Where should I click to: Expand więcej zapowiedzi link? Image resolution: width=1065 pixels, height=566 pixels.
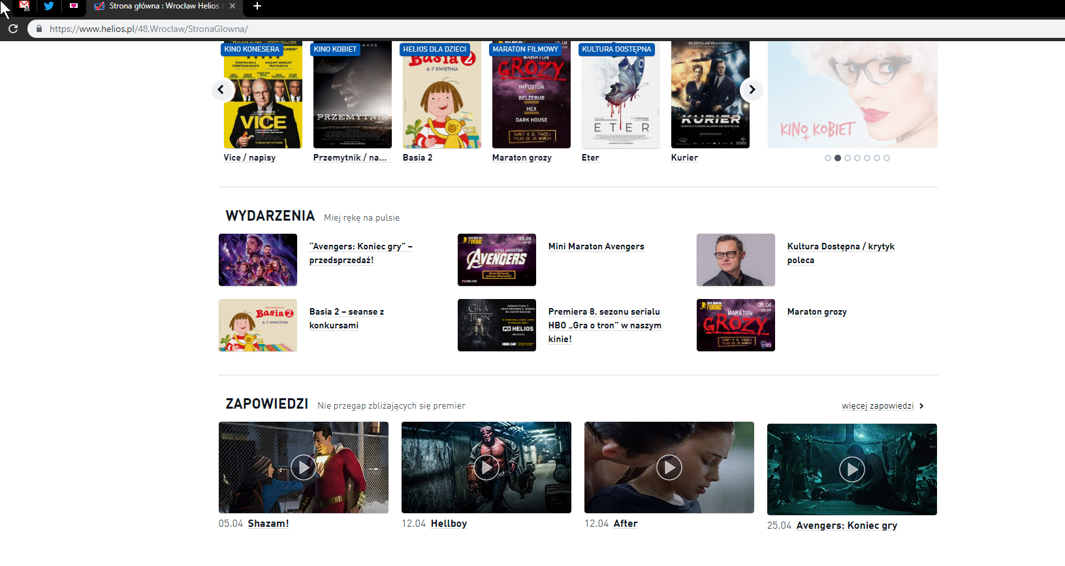coord(882,406)
